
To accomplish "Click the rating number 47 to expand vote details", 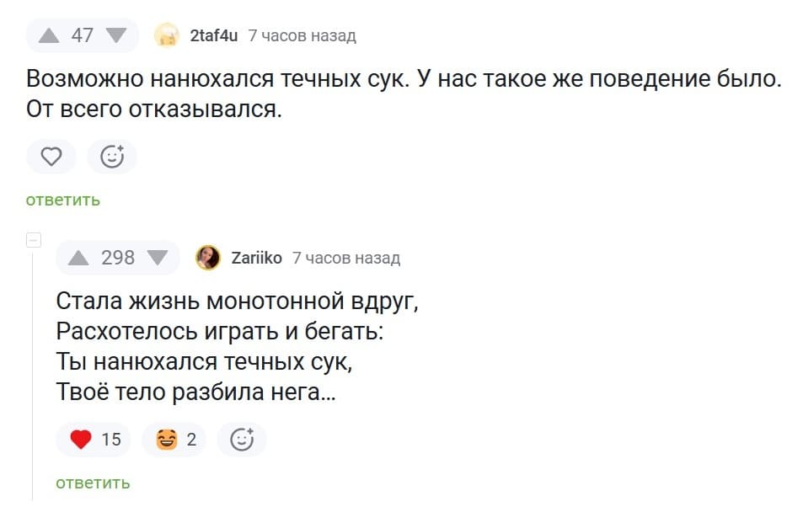I will coord(82,35).
